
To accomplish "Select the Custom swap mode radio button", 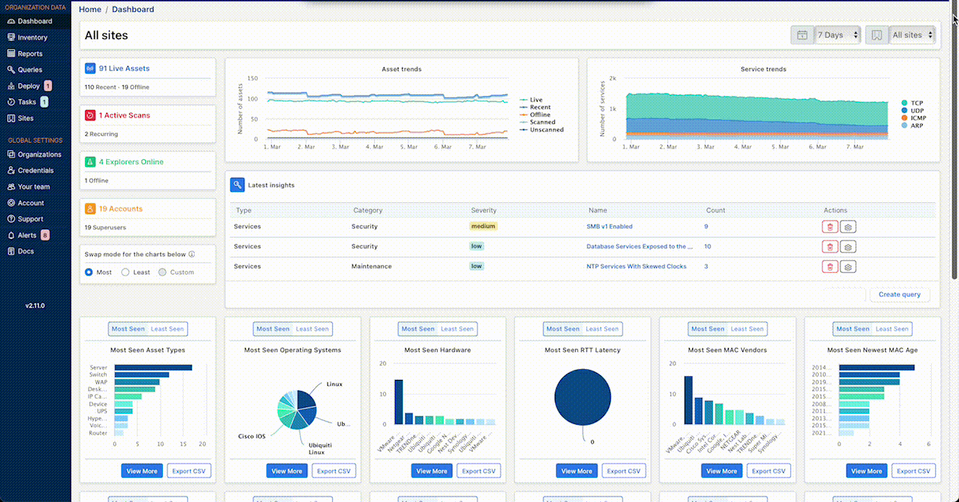I will pos(163,273).
